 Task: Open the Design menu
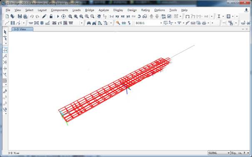coord(132,10)
